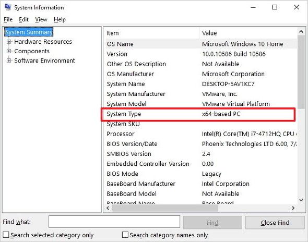Click the System Information app icon in title bar
The image size is (308, 242).
(8, 7)
